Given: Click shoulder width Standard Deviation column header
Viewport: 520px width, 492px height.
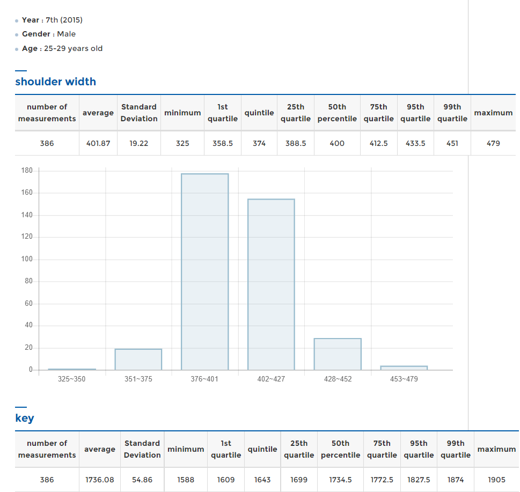Looking at the screenshot, I should [x=139, y=113].
